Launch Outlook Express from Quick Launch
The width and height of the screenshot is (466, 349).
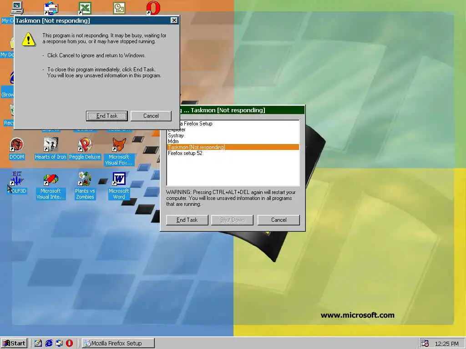pos(59,344)
